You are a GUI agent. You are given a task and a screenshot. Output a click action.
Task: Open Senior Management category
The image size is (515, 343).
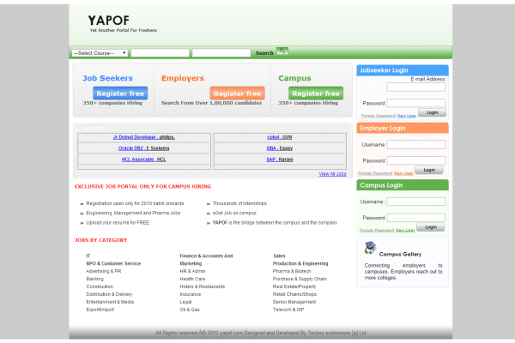[x=294, y=302]
